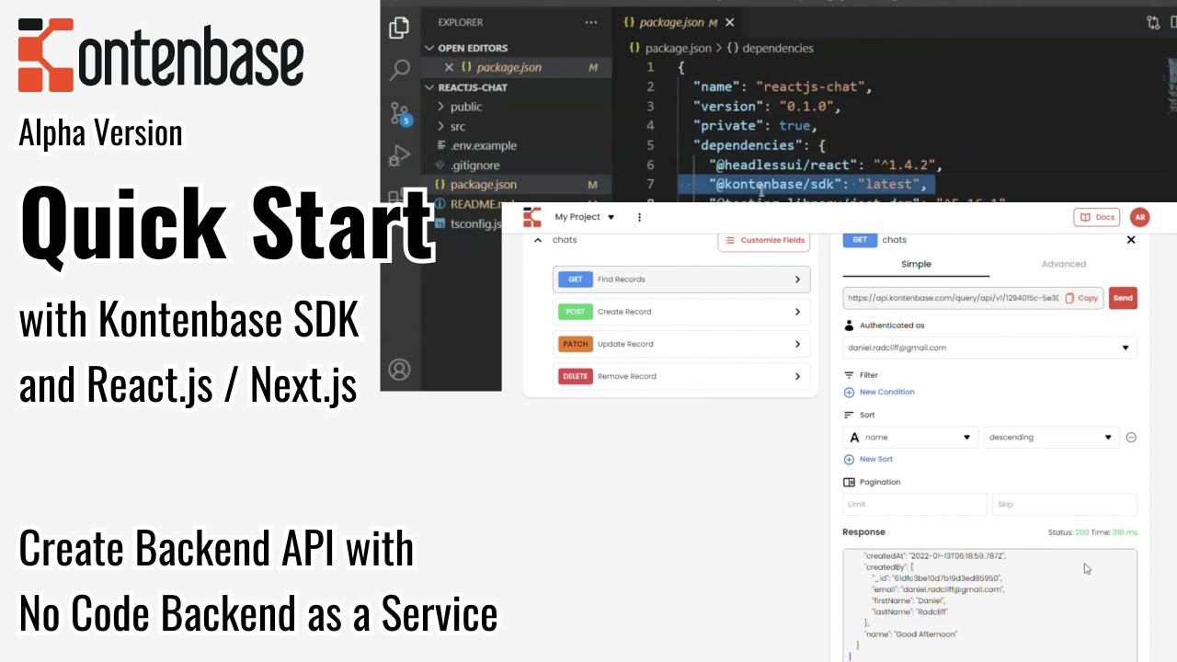
Task: Open the kebab menu beside My Project
Action: [639, 217]
